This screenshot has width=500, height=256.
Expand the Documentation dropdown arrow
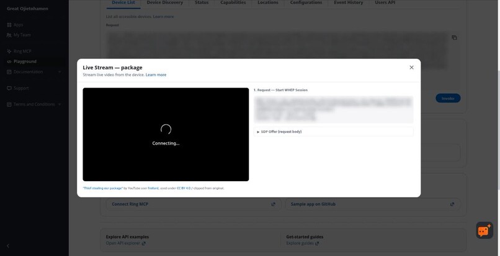[60, 72]
